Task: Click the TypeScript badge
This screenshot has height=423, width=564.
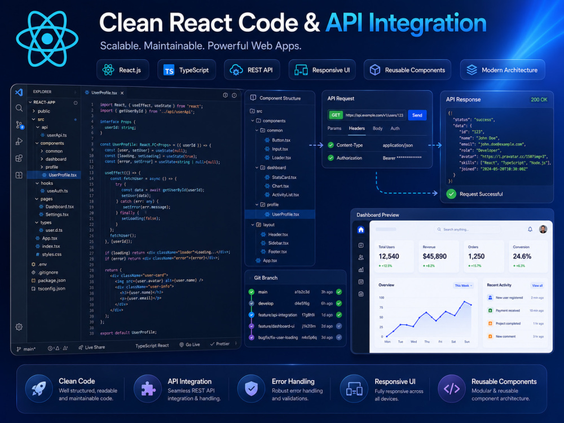Action: [186, 70]
